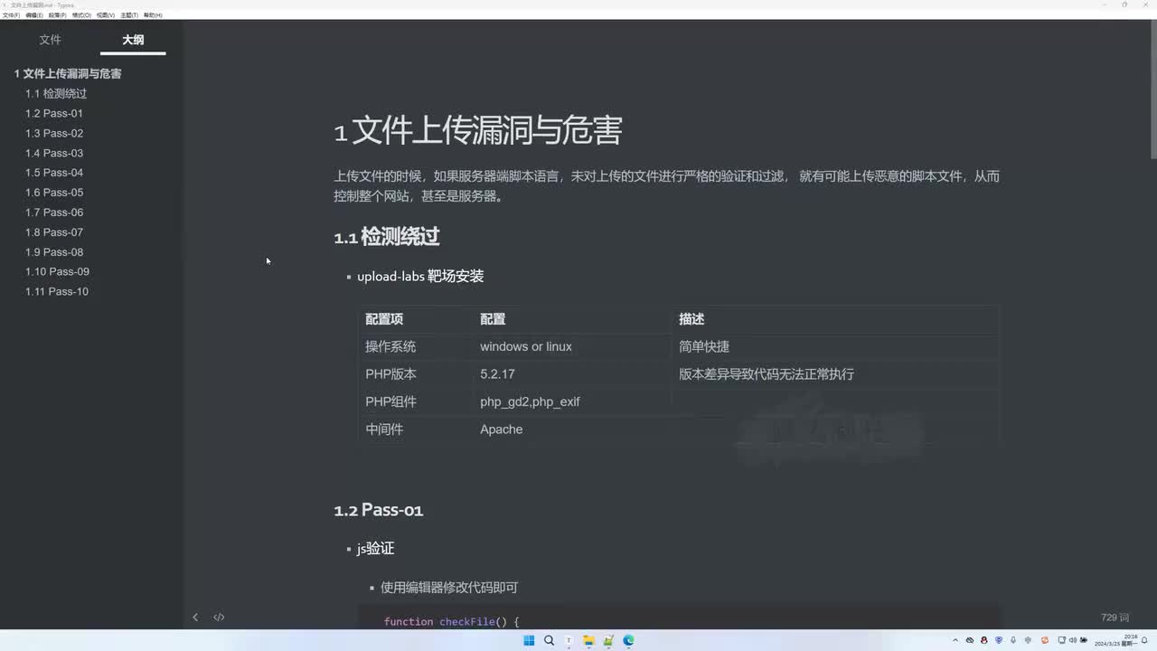Screen dimensions: 1157x651
Task: Open the 段落(P) menu
Action: coord(58,15)
